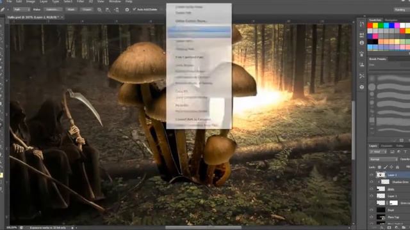Image resolution: width=410 pixels, height=230 pixels.
Task: Create new group folder icon
Action: click(404, 228)
